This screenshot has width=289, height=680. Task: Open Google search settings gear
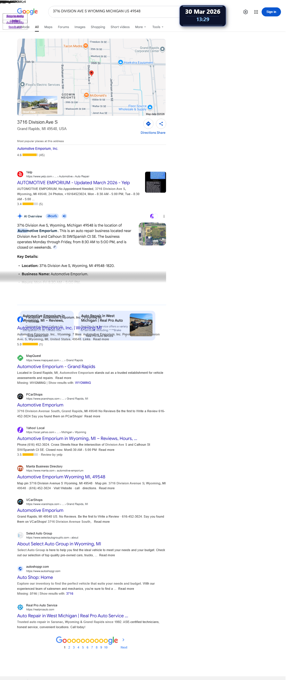(x=246, y=12)
